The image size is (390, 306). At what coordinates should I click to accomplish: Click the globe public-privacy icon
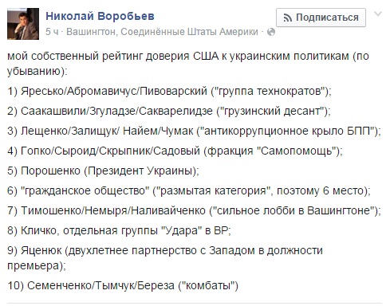click(x=271, y=32)
